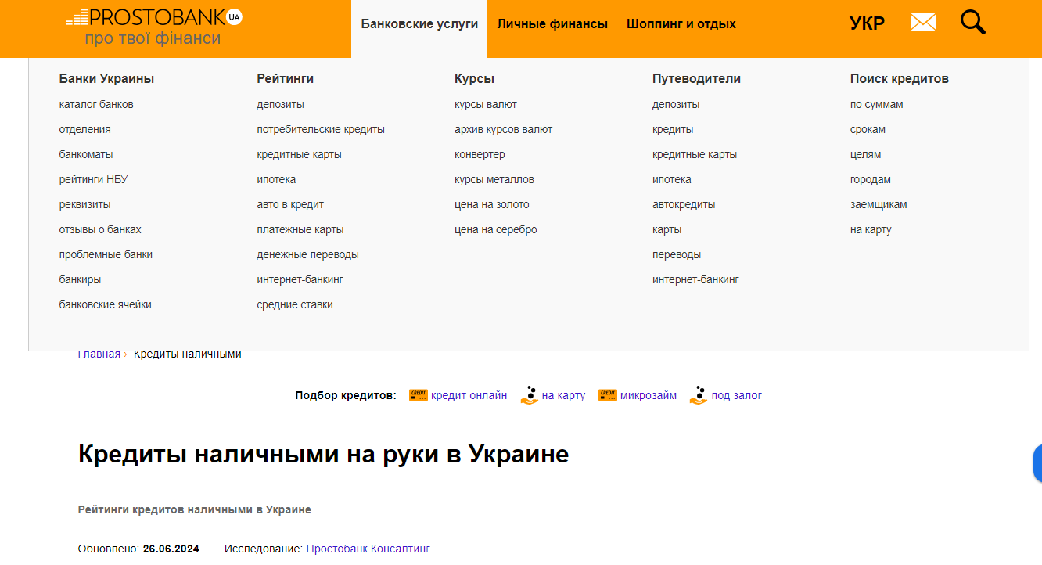
Task: Open отзывы о банках
Action: [x=100, y=229]
